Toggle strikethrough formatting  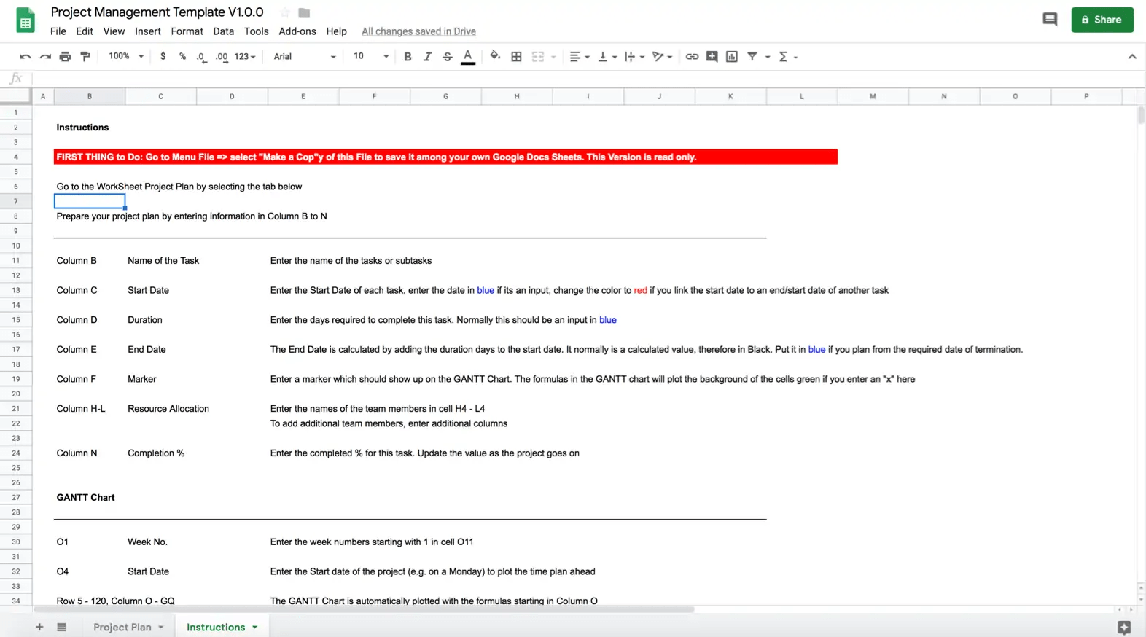448,57
